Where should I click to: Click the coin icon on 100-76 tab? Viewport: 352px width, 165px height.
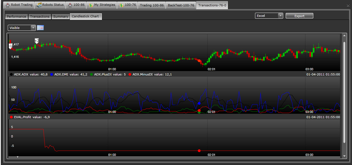pyautogui.click(x=121, y=5)
